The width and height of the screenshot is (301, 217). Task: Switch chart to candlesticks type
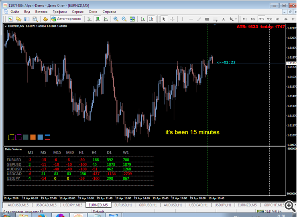[x=98, y=19]
